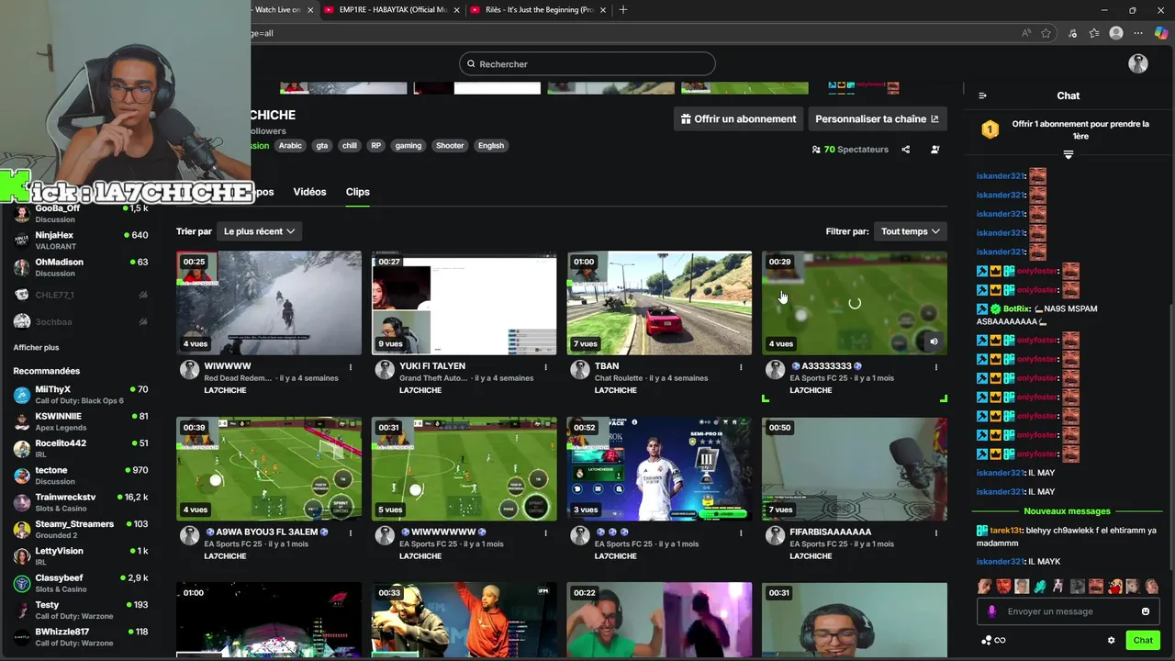Click the Read aloud icon in address bar
1175x661 pixels.
[x=1026, y=33]
